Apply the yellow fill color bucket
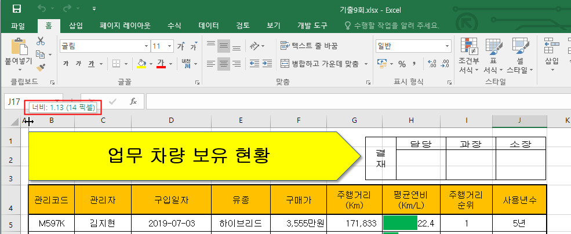 [141, 64]
